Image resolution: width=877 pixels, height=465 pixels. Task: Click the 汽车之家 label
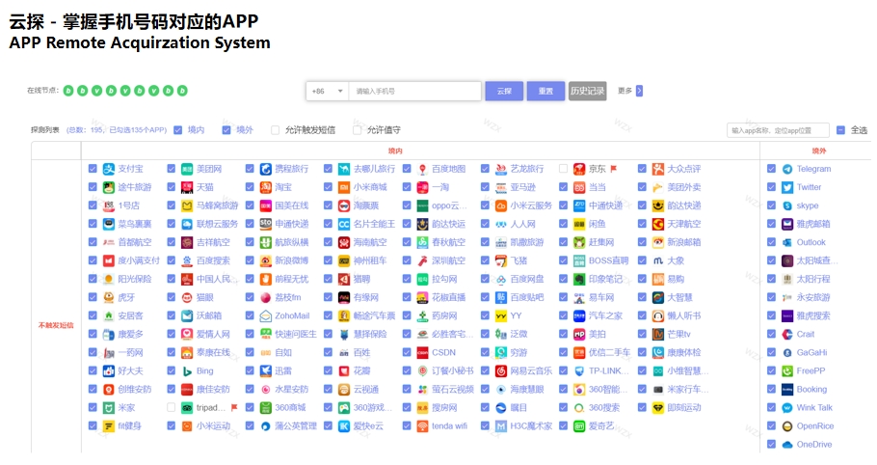pyautogui.click(x=605, y=315)
